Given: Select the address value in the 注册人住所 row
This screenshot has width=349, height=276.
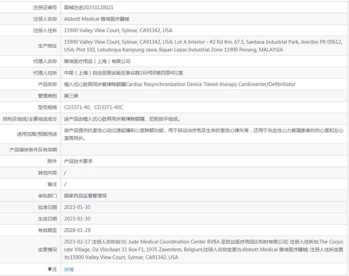Looking at the screenshot, I should coord(118,30).
